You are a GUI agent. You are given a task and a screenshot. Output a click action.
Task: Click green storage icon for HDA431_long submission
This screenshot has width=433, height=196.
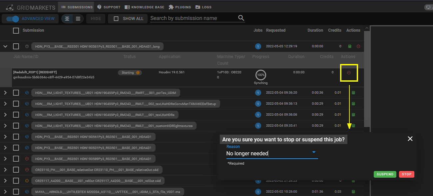coord(350,46)
